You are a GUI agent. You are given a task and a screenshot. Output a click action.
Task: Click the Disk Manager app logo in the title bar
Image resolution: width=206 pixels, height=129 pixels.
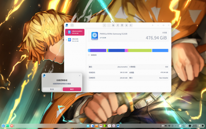[x=67, y=25]
